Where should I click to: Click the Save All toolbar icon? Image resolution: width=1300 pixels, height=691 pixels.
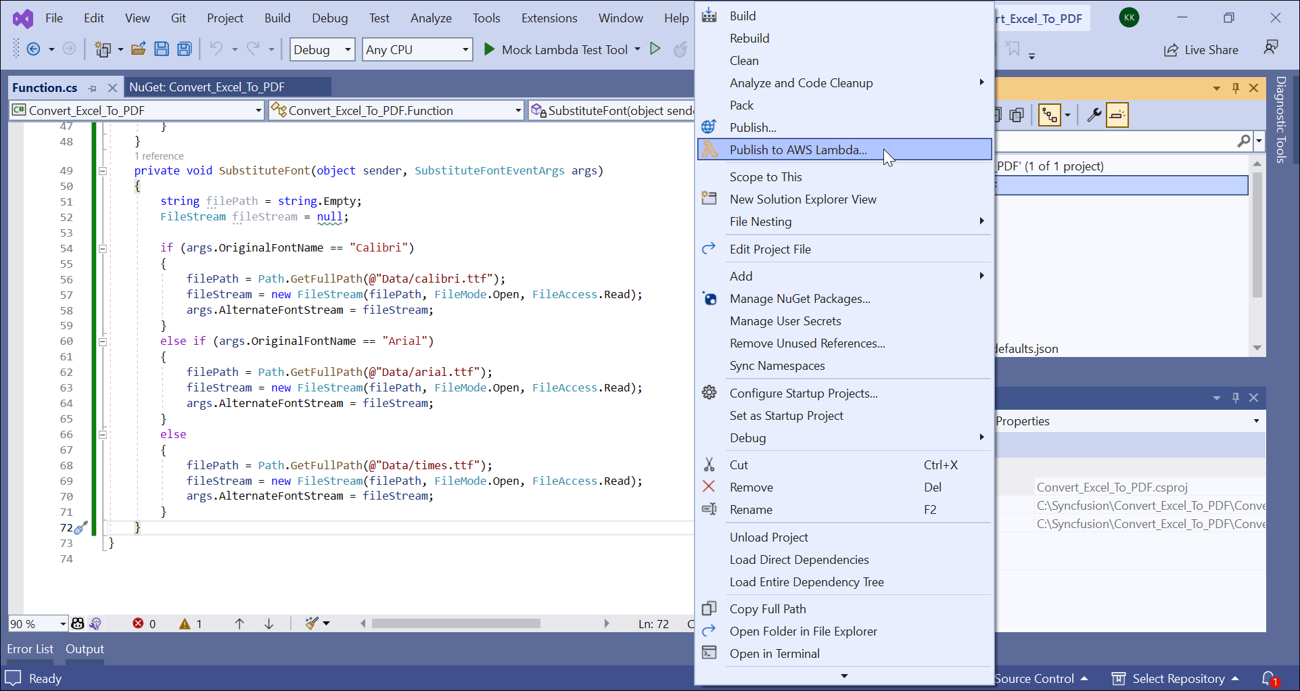click(184, 49)
